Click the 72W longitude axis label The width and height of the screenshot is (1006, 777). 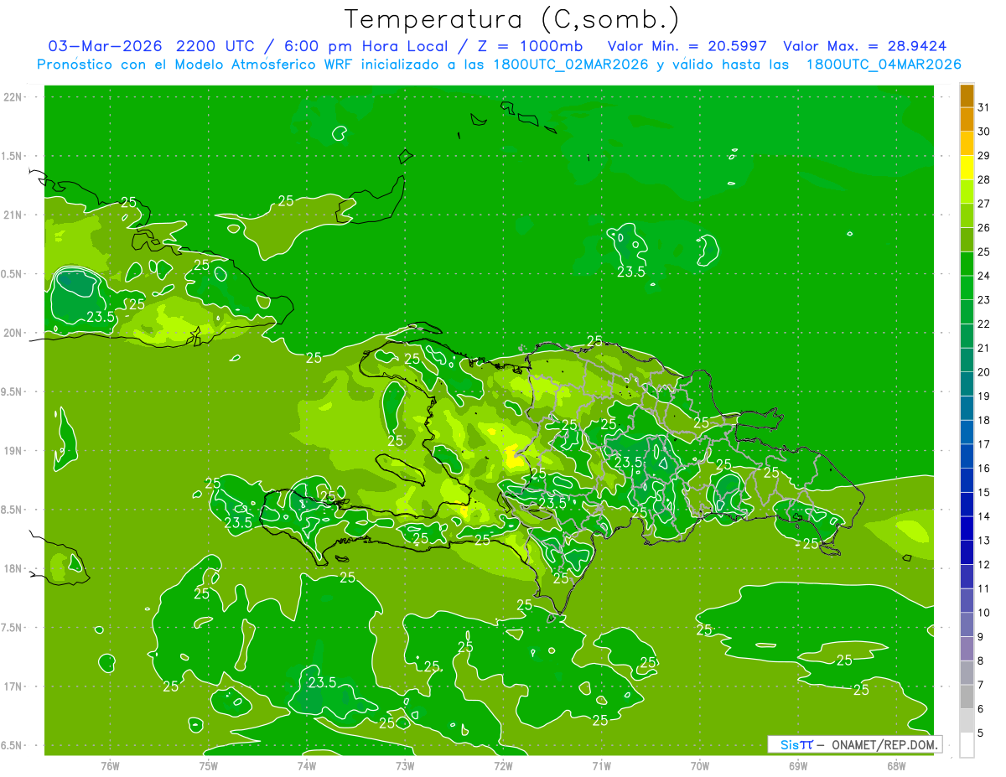(503, 764)
